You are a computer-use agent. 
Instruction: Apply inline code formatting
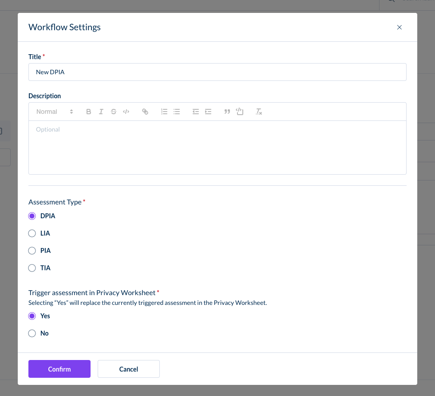point(126,112)
